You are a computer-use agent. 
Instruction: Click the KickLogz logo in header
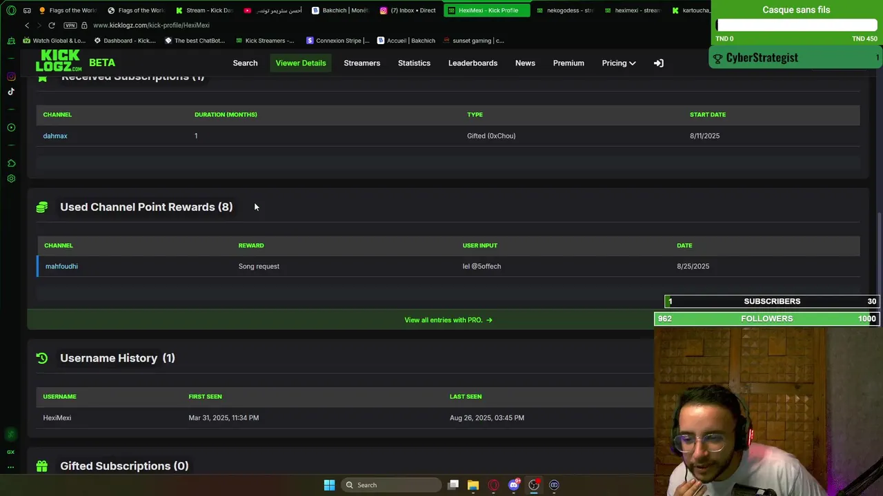click(x=59, y=61)
